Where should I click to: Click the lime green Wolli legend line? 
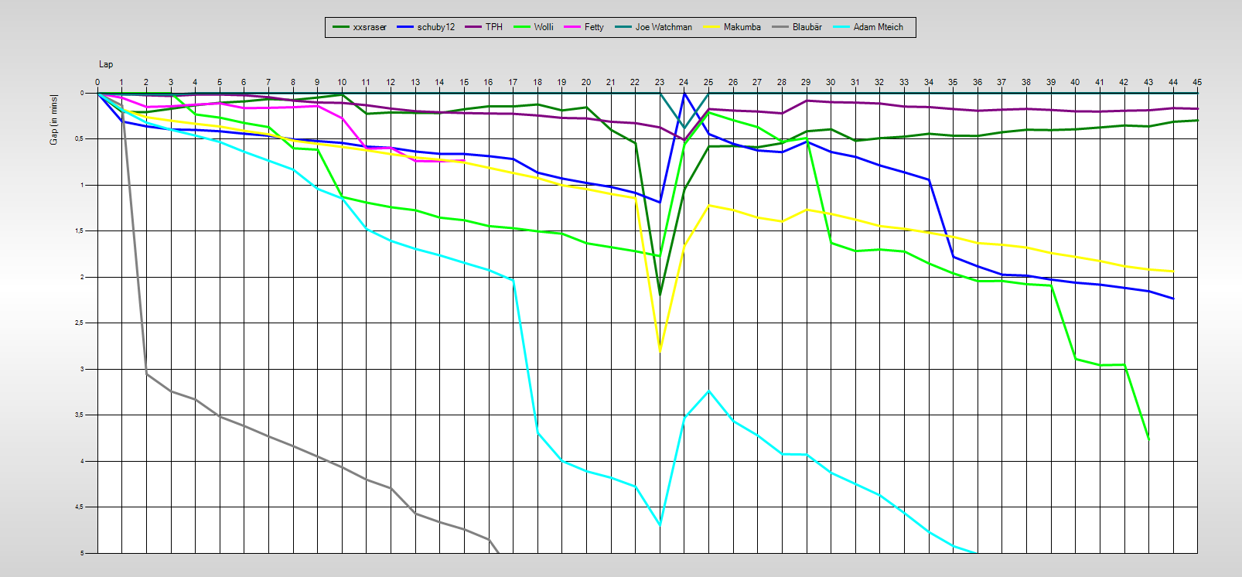(522, 27)
